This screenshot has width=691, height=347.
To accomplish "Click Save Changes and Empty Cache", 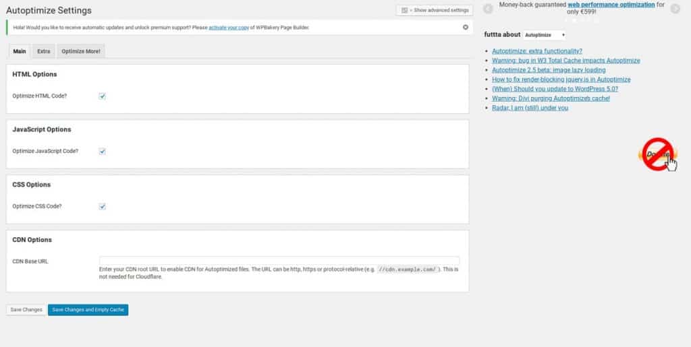I will [88, 310].
